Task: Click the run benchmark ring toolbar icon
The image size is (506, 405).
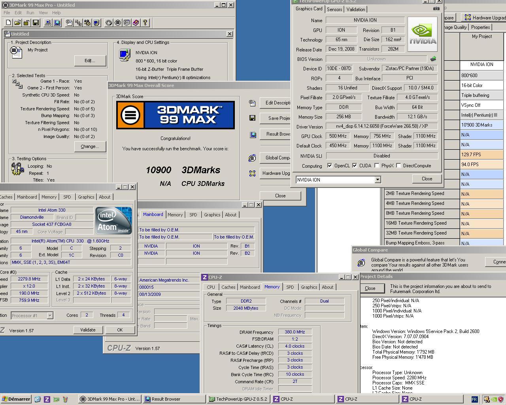Action: (109, 23)
